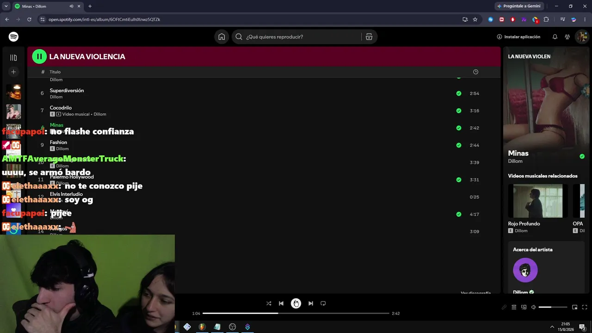The width and height of the screenshot is (592, 333).
Task: Open the friends activity icon
Action: (x=567, y=37)
